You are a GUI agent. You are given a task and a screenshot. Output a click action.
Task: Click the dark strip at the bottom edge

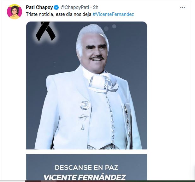[98, 181]
